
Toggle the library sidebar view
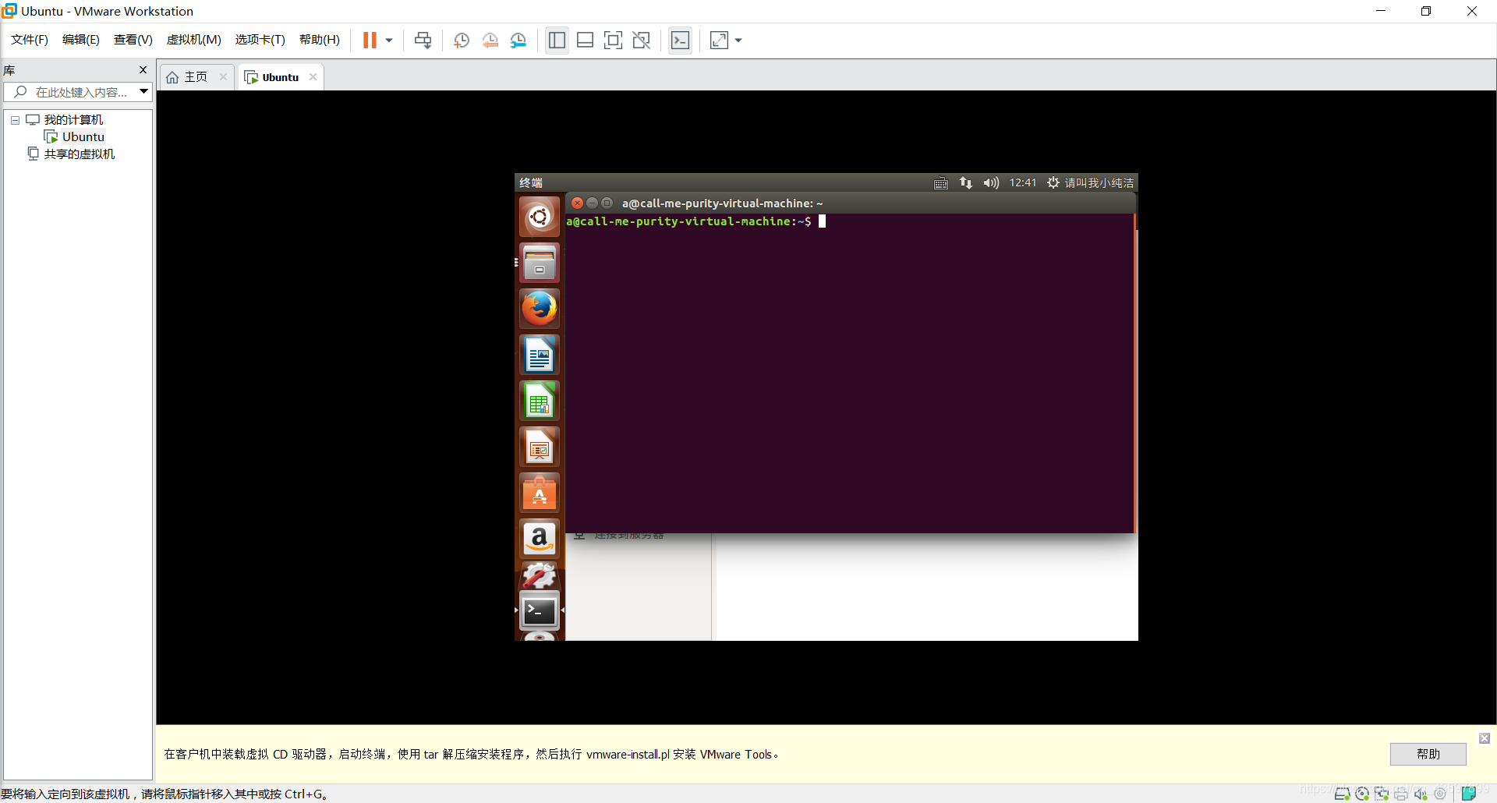tap(557, 40)
